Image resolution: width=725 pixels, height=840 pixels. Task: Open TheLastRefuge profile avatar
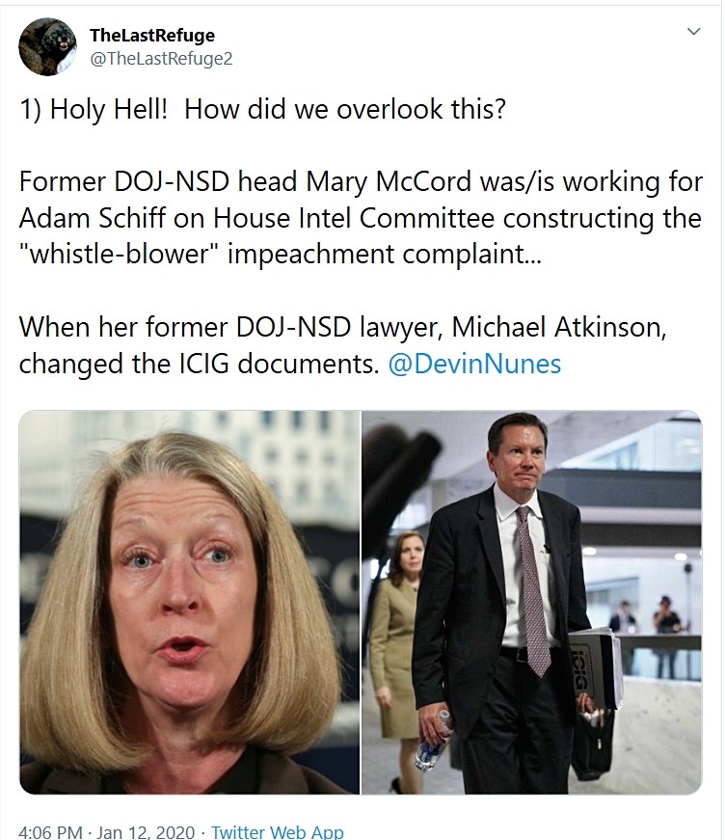coord(47,47)
